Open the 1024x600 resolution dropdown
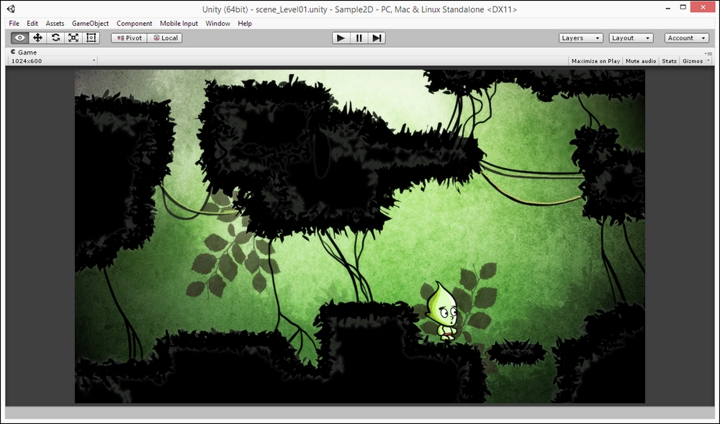The width and height of the screenshot is (720, 424). [53, 61]
